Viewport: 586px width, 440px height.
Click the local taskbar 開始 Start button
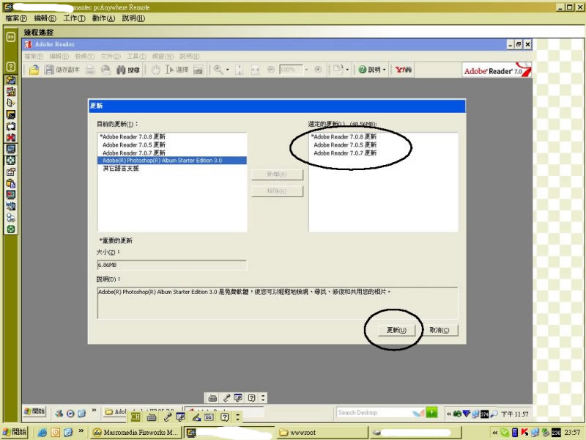[15, 432]
